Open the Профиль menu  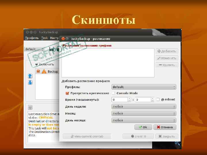pos(32,38)
